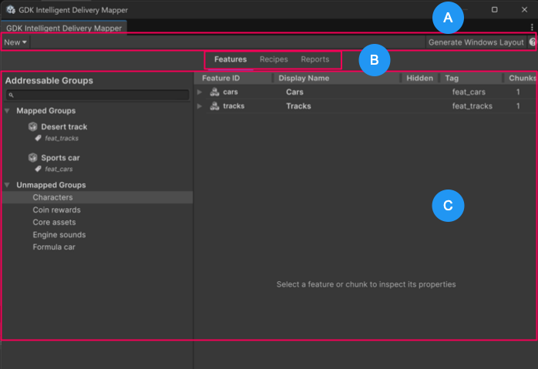This screenshot has width=538, height=369.
Task: Click the Chunks column header
Action: (520, 78)
